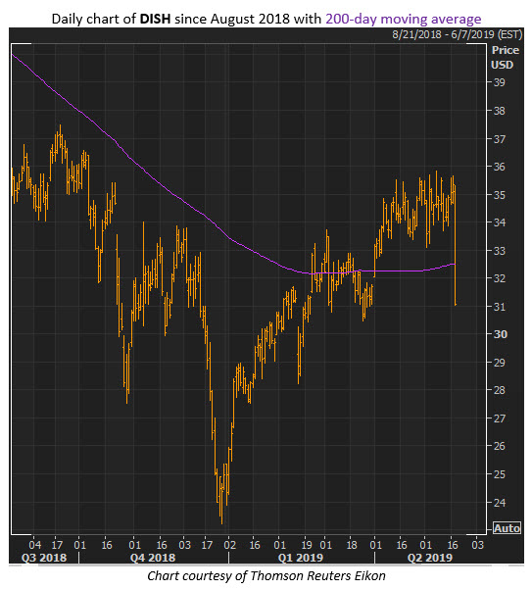Click the final 03 date tick label
Image resolution: width=532 pixels, height=590 pixels.
tap(478, 545)
